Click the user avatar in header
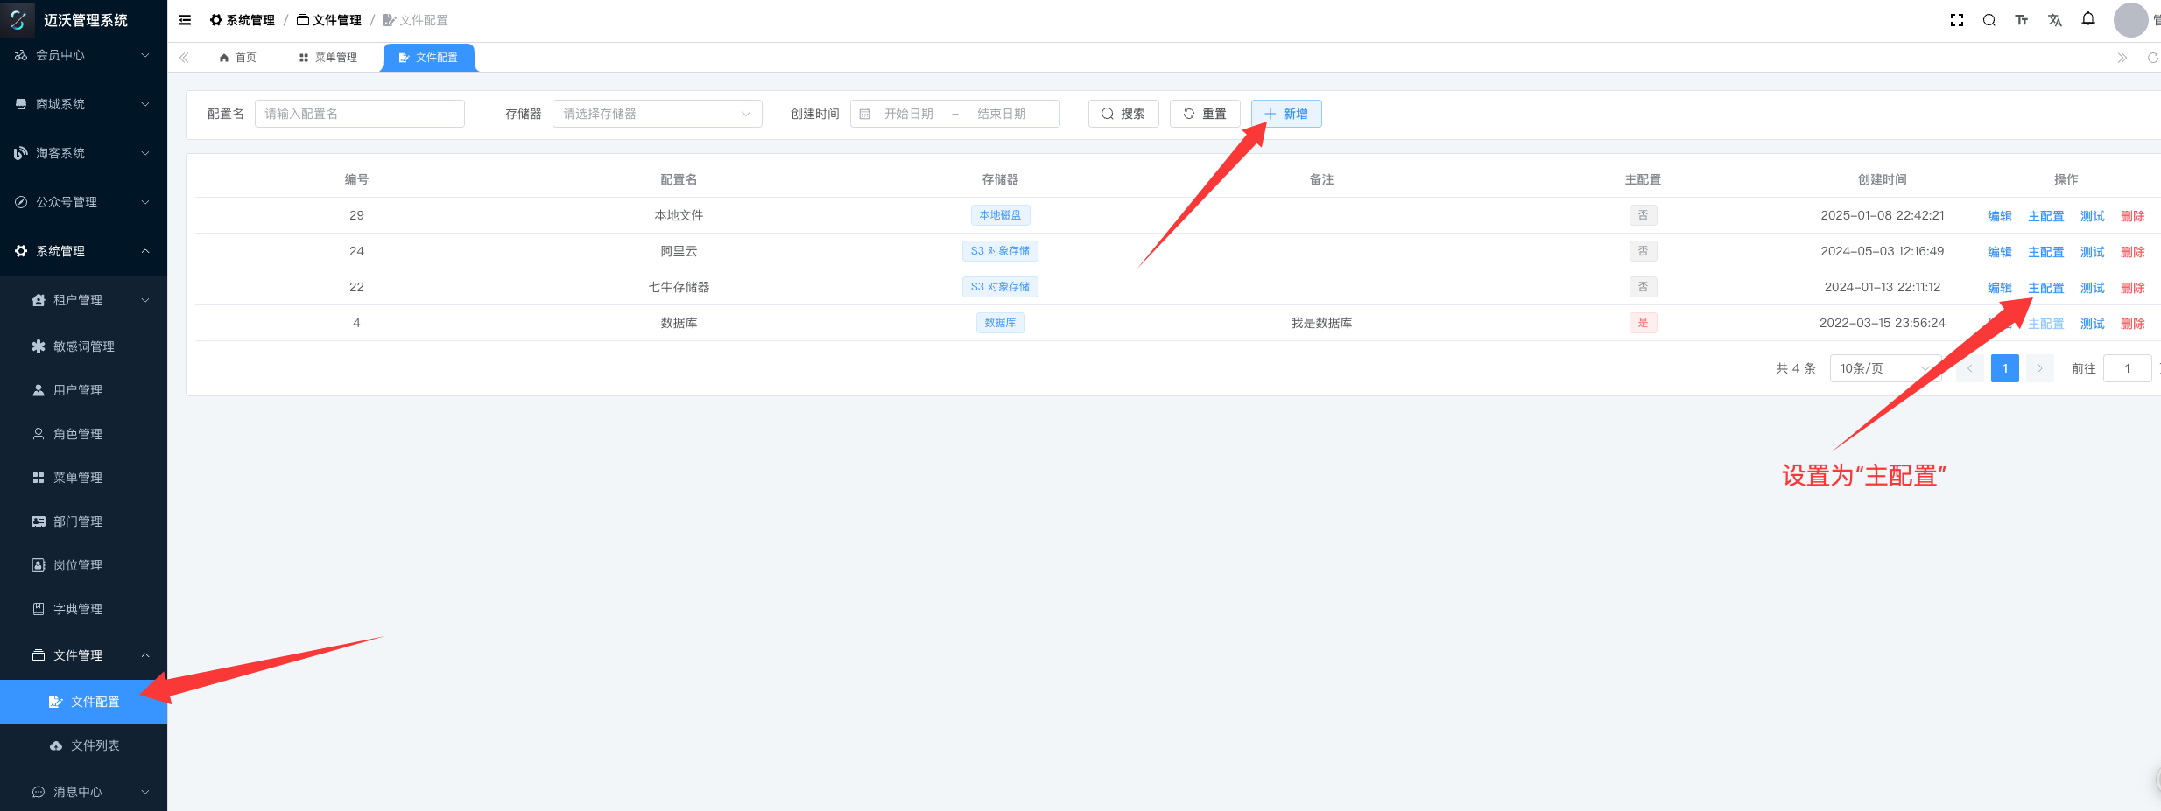 coord(2130,20)
